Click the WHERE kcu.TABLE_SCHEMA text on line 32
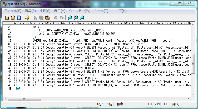The height and width of the screenshot is (109, 198). click(x=50, y=41)
